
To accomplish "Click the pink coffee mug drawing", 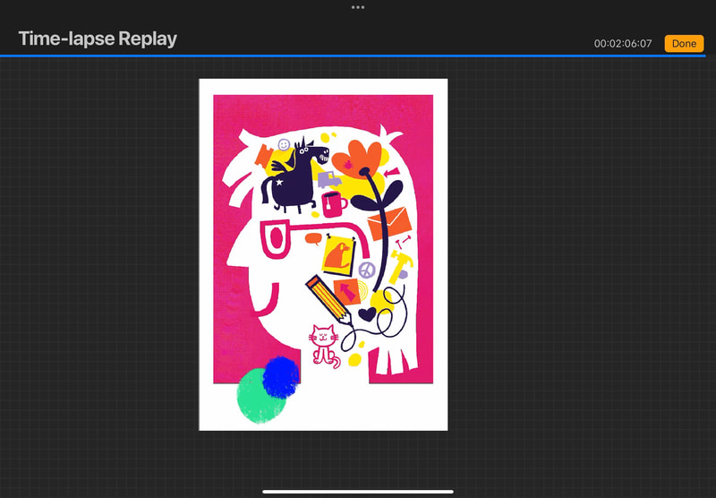I will pyautogui.click(x=334, y=204).
